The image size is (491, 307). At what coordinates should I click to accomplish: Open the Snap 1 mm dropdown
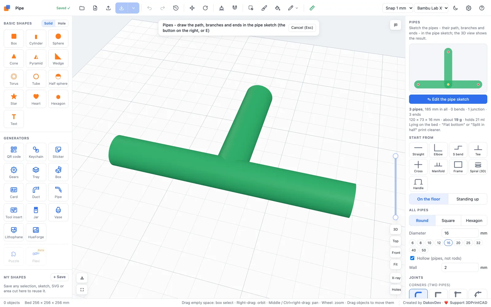(398, 8)
